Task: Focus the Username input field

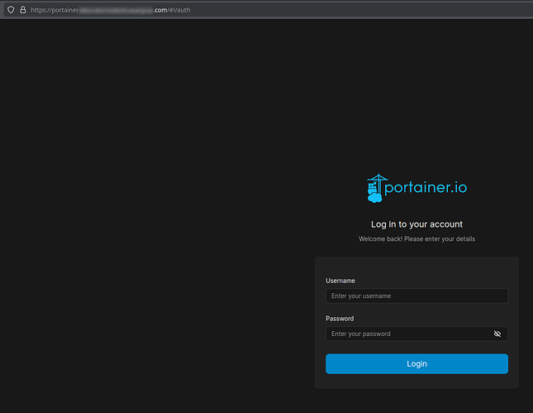Action: coord(416,295)
